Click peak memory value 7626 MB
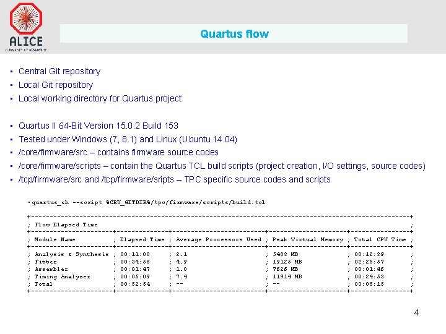The image size is (446, 334). 286,269
